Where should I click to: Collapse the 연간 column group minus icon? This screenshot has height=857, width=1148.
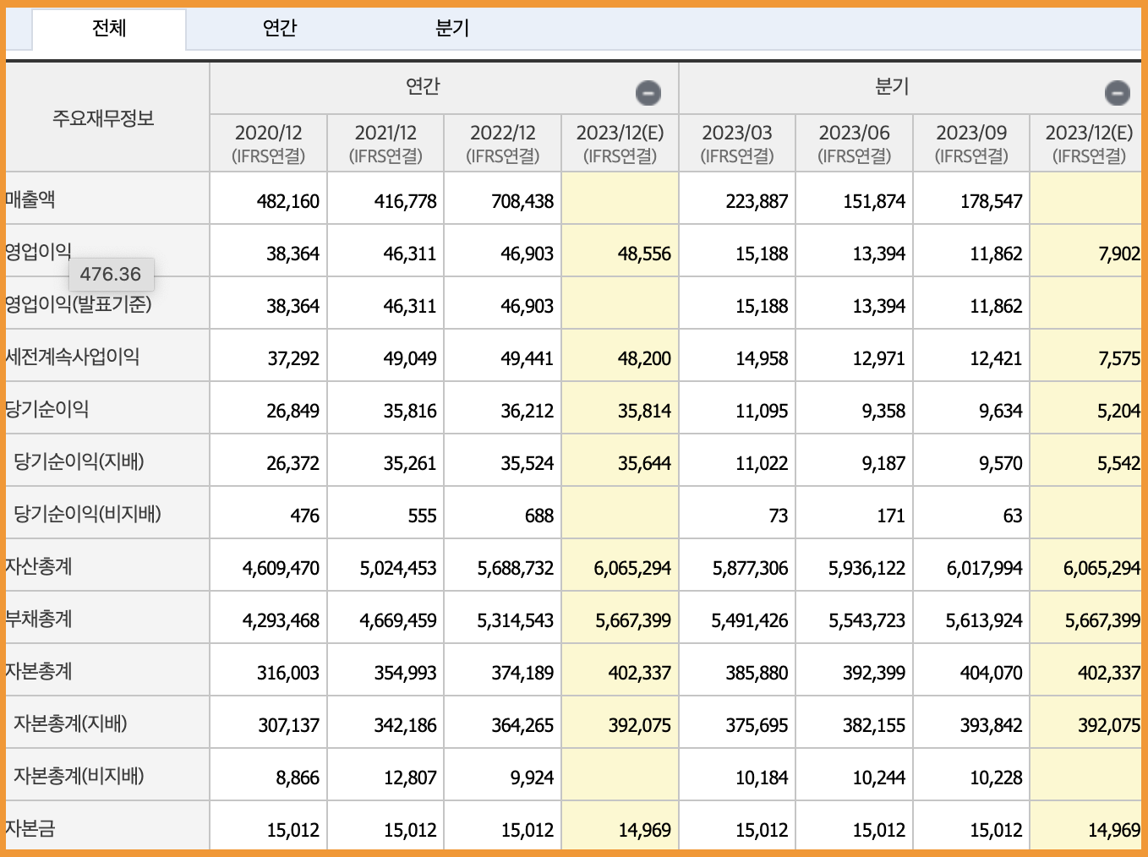click(648, 92)
